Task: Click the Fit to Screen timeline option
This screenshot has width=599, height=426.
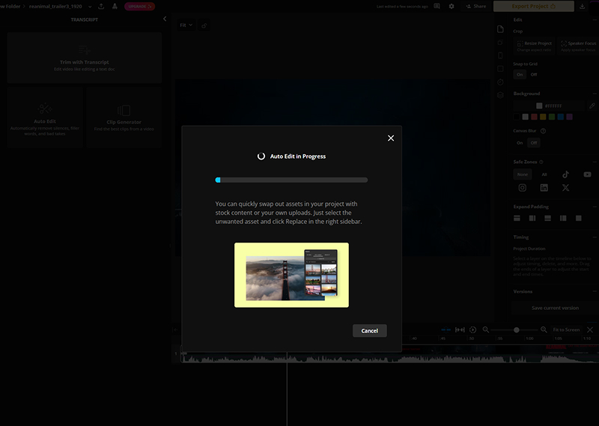Action: click(566, 330)
